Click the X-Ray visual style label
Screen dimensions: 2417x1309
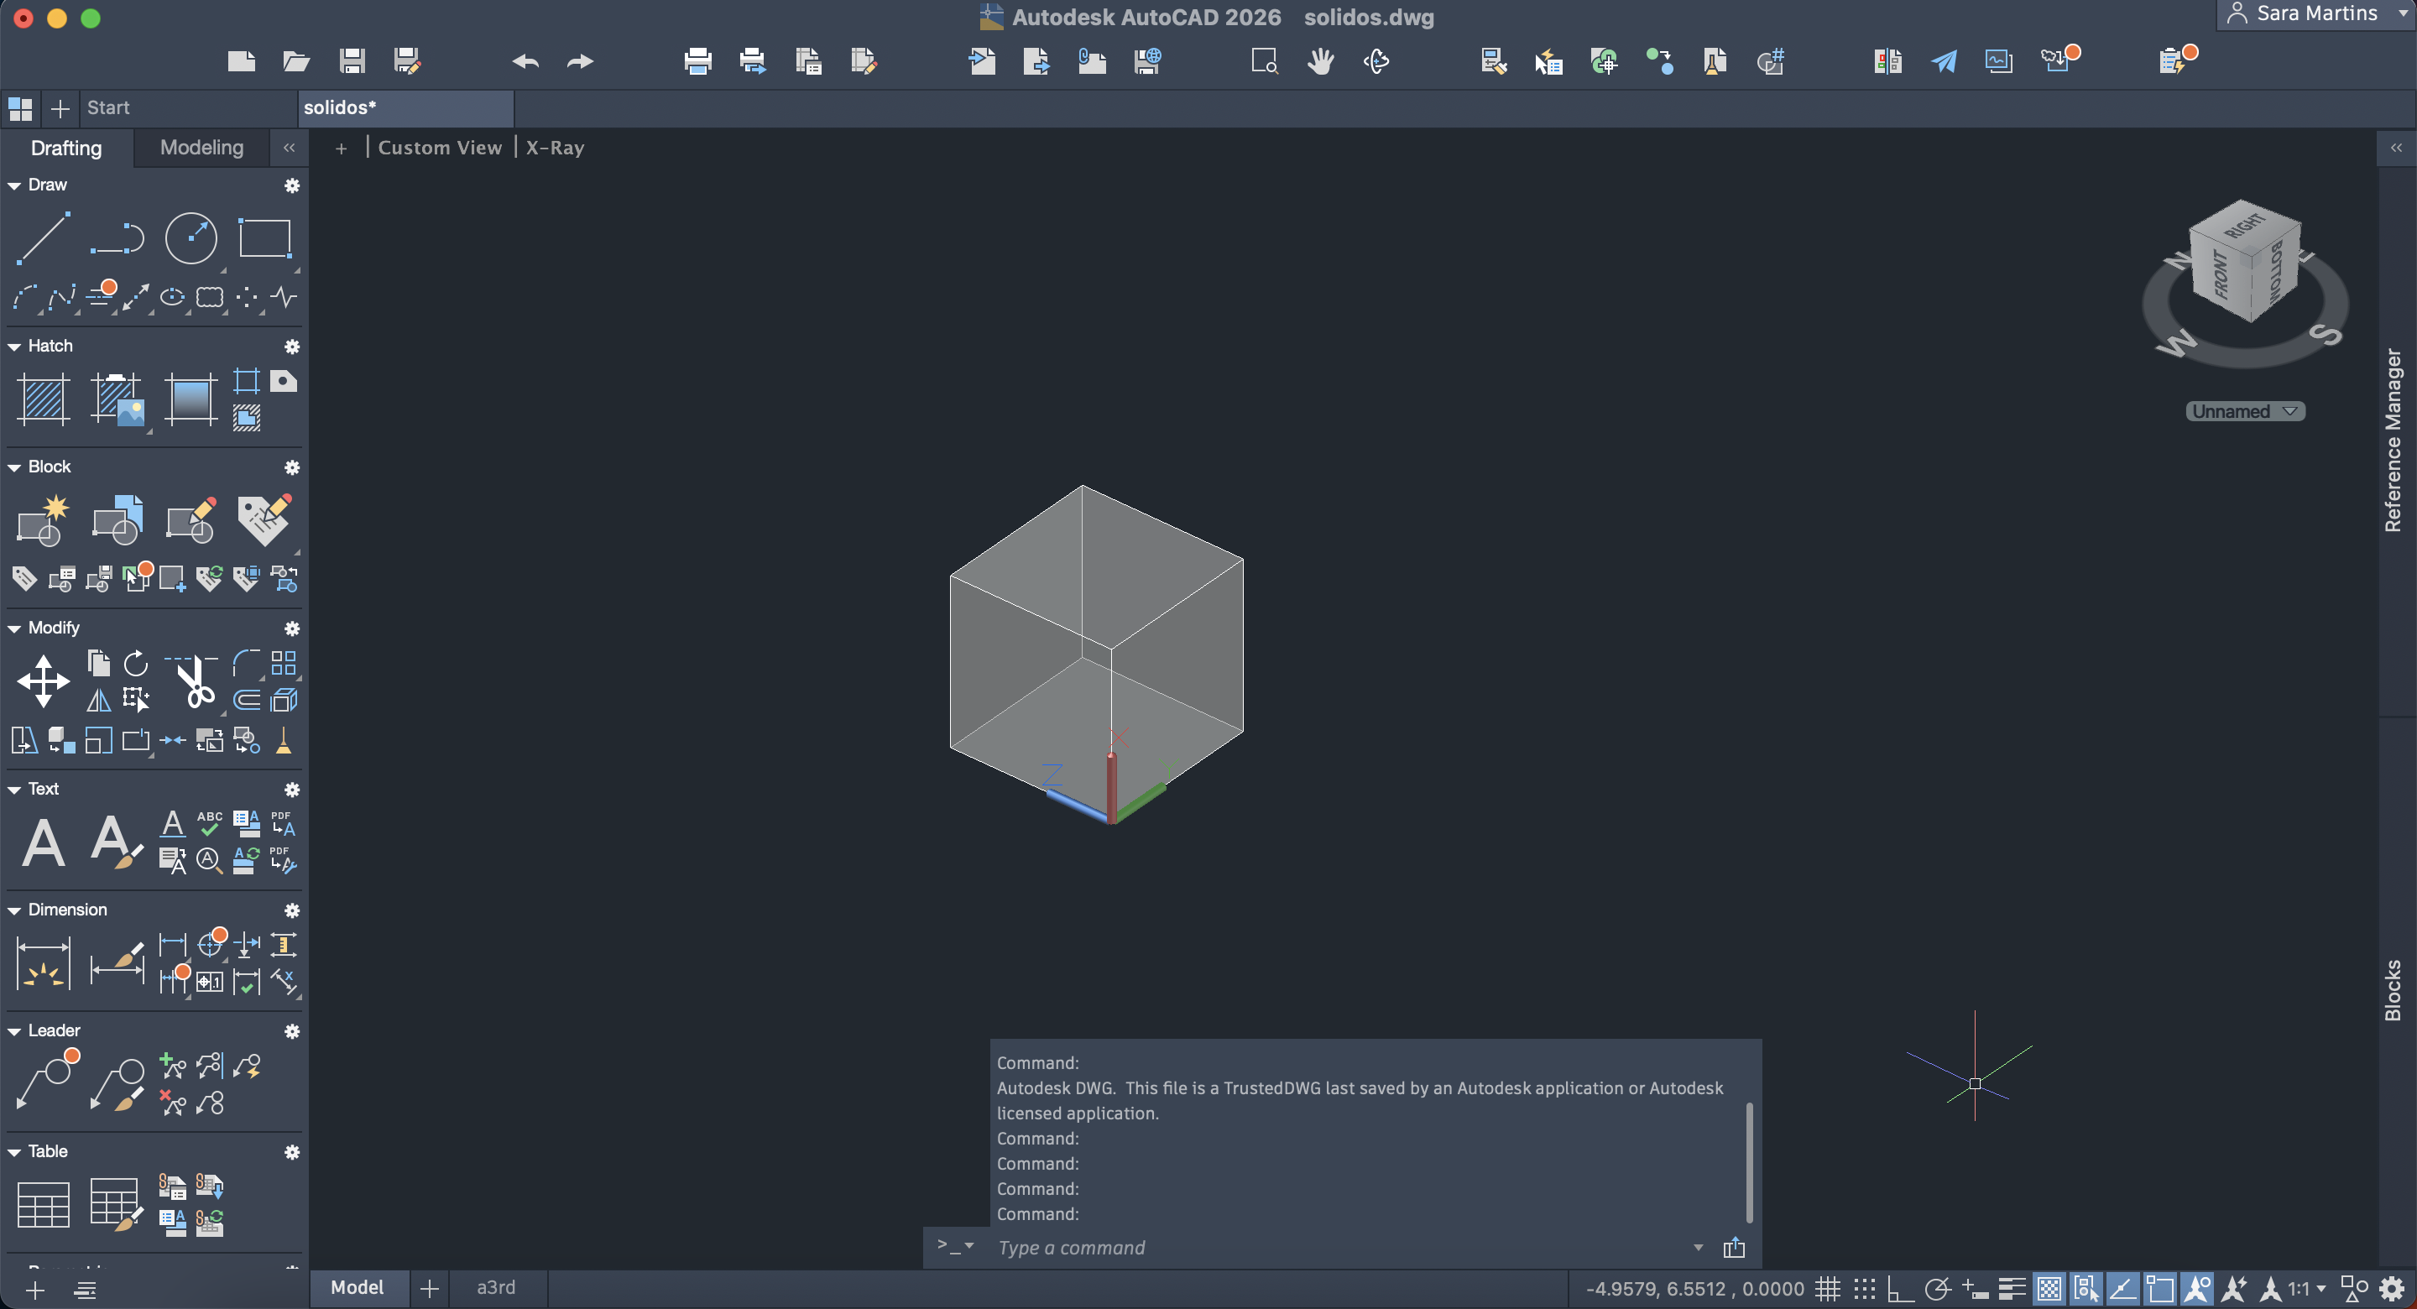(x=555, y=148)
